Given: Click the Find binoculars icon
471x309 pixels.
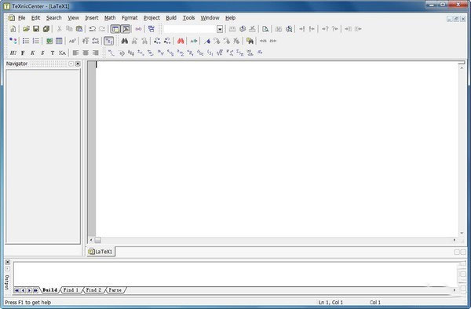Looking at the screenshot, I should (x=124, y=41).
